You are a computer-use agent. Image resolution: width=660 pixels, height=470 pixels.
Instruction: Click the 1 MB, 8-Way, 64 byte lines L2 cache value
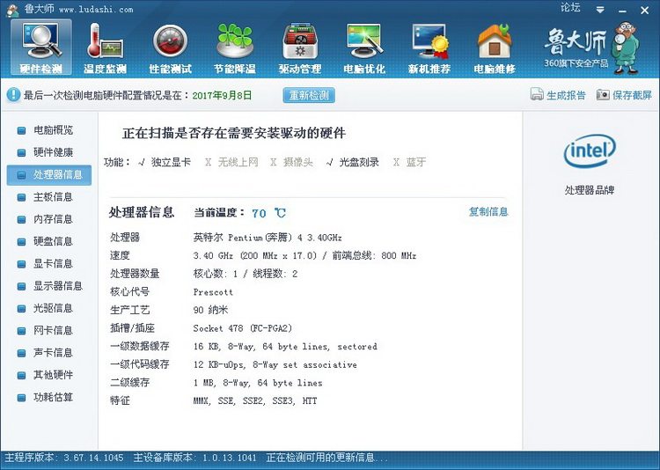258,383
